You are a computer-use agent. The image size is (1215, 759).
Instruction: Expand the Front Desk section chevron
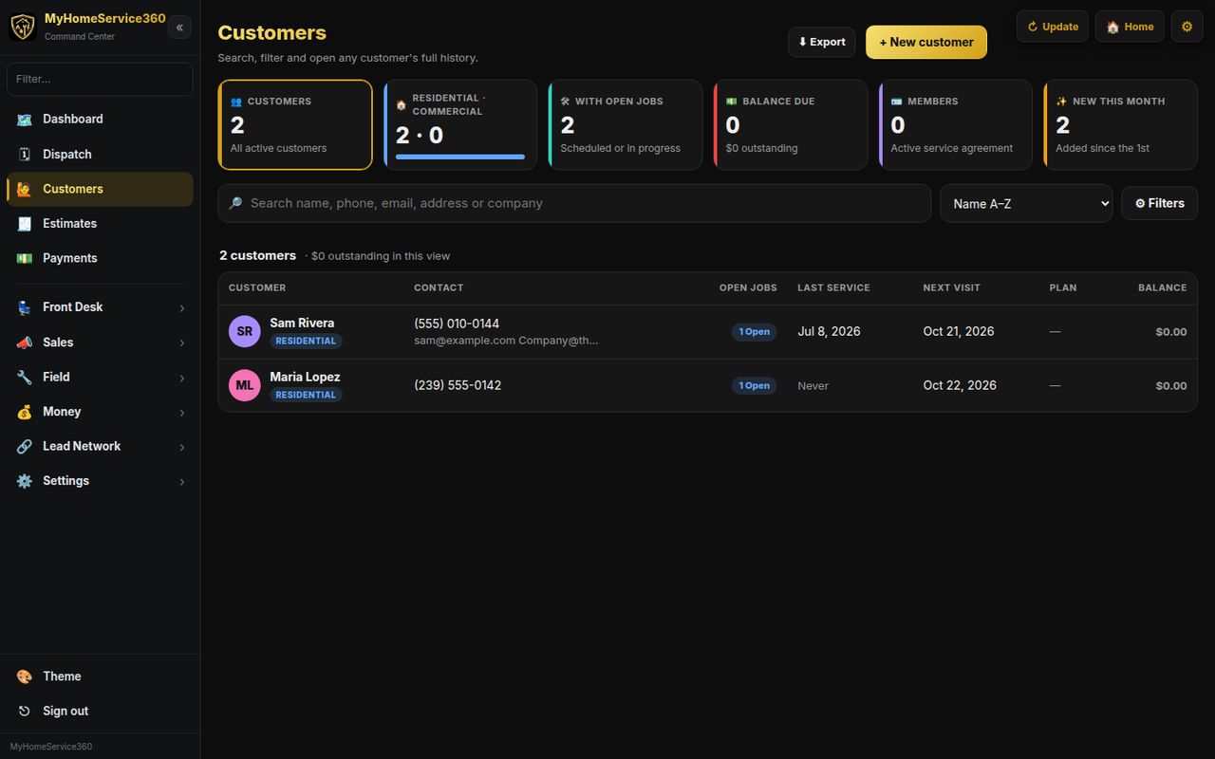point(182,308)
